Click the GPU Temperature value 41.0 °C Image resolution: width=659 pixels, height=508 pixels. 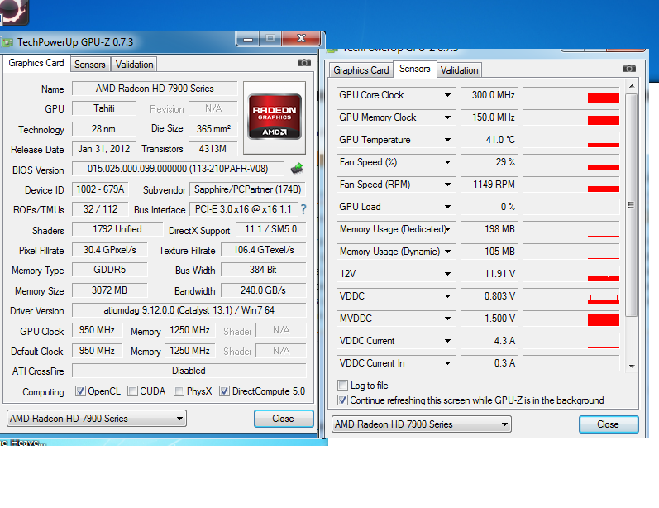(x=489, y=140)
